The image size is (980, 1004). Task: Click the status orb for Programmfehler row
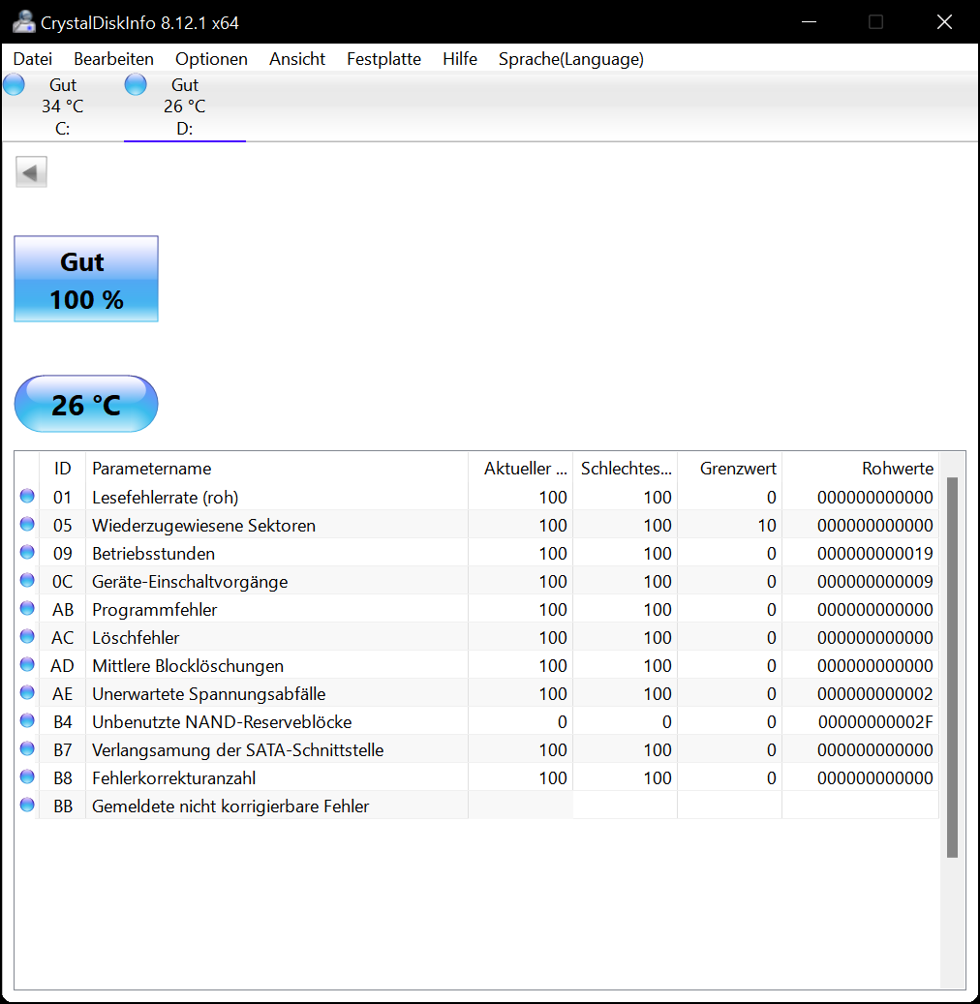pos(27,609)
